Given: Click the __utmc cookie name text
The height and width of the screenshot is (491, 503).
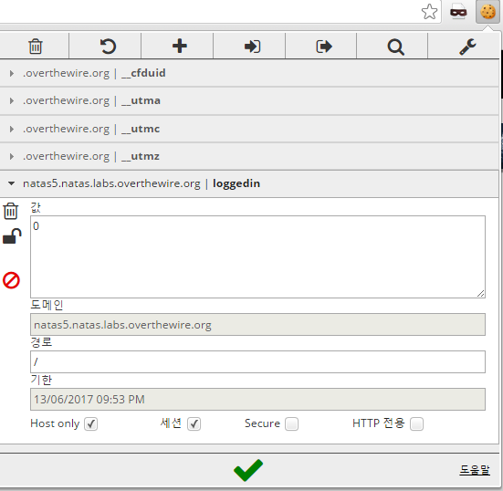Looking at the screenshot, I should [x=141, y=129].
